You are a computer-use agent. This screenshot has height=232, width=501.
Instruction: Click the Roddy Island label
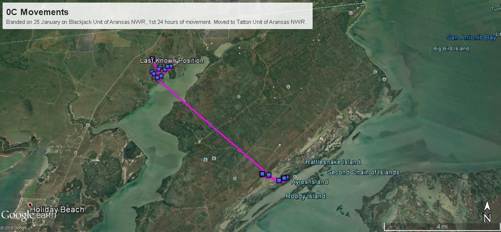coord(306,196)
